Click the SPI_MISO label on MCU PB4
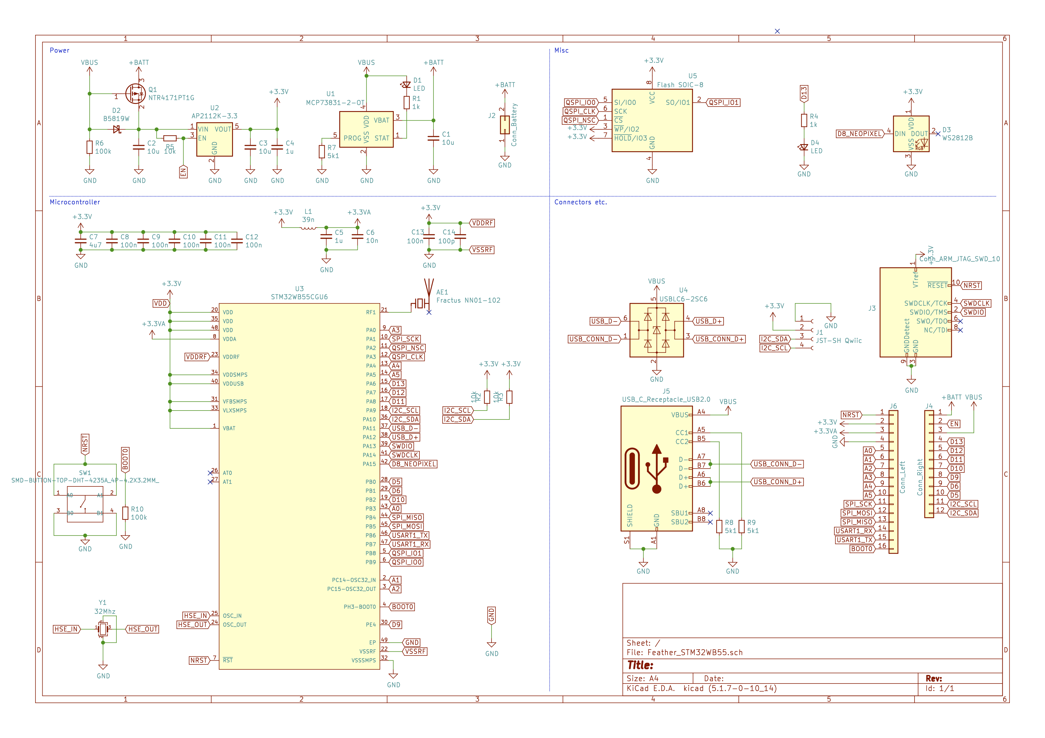The width and height of the screenshot is (1045, 738). 406,517
